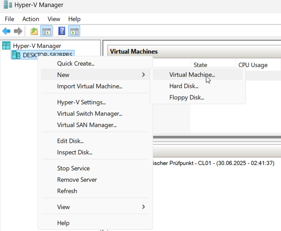
Task: Select Hyper-V Settings... entry
Action: [x=81, y=102]
